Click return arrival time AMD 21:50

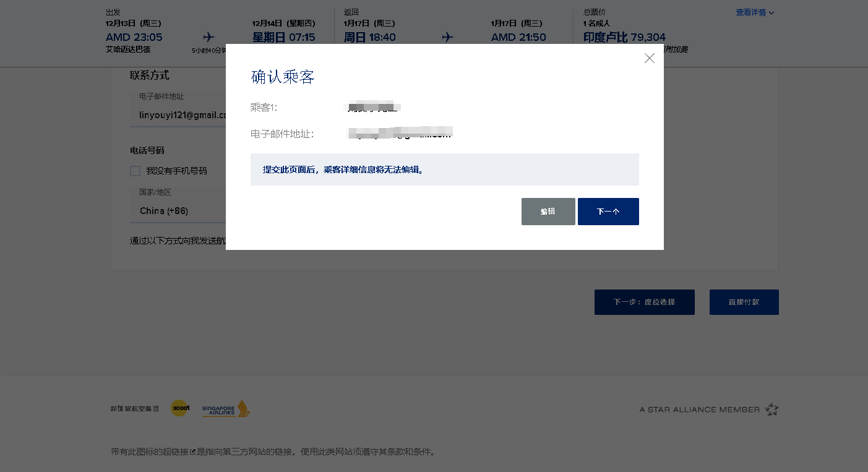coord(518,37)
